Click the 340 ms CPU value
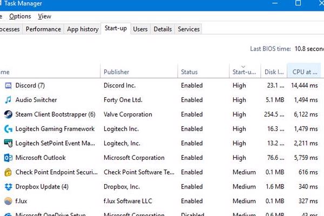Screen dimensions: 324x216 pos(308,187)
